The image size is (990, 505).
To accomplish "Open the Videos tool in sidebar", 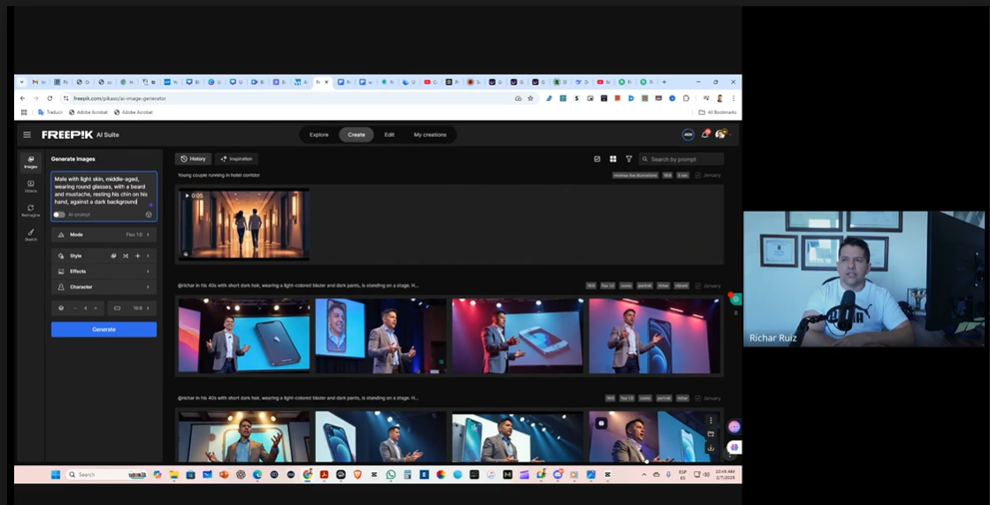I will tap(31, 186).
